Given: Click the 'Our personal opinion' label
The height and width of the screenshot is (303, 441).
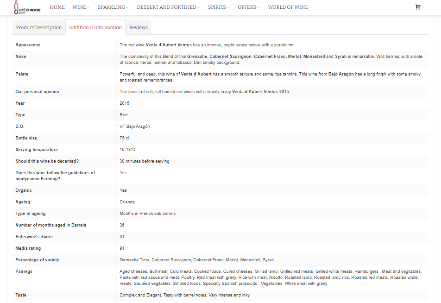Looking at the screenshot, I should click(37, 92).
